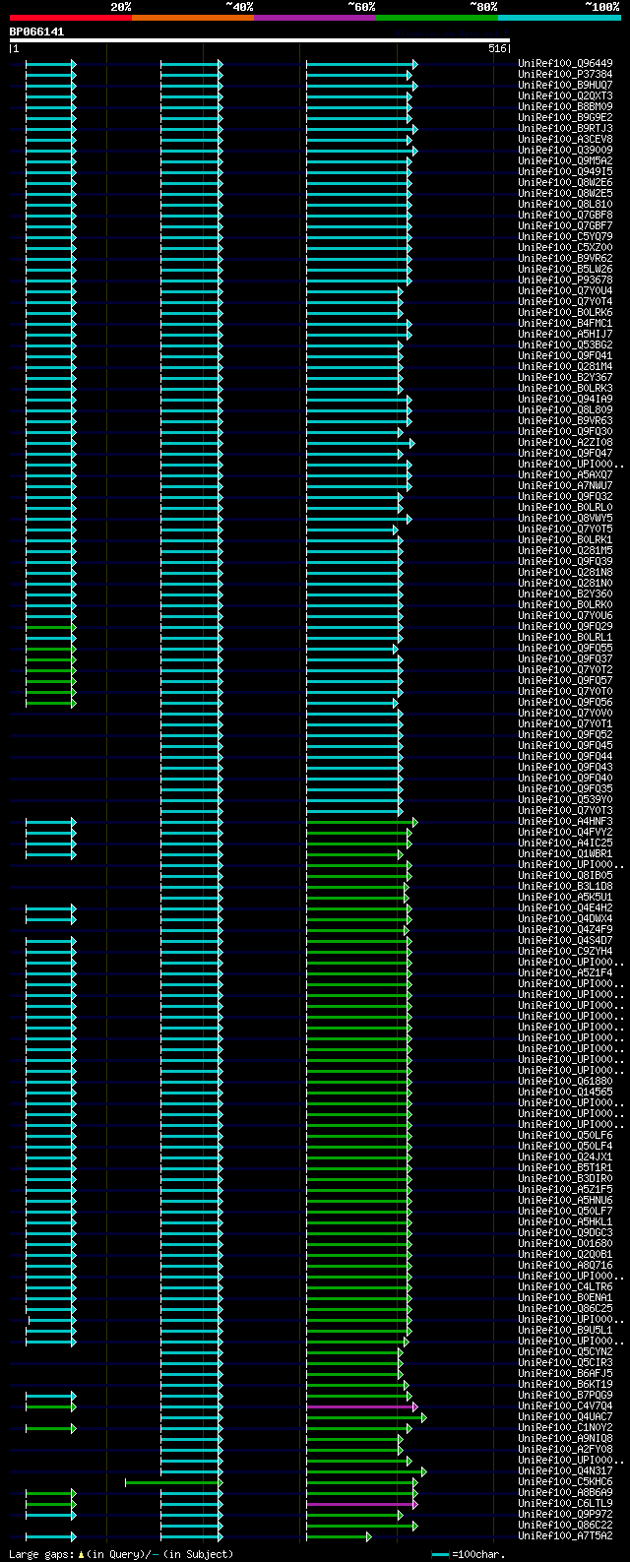This screenshot has height=1562, width=630.
Task: Select the label UniRef100_Q94IA9
Action: [565, 400]
